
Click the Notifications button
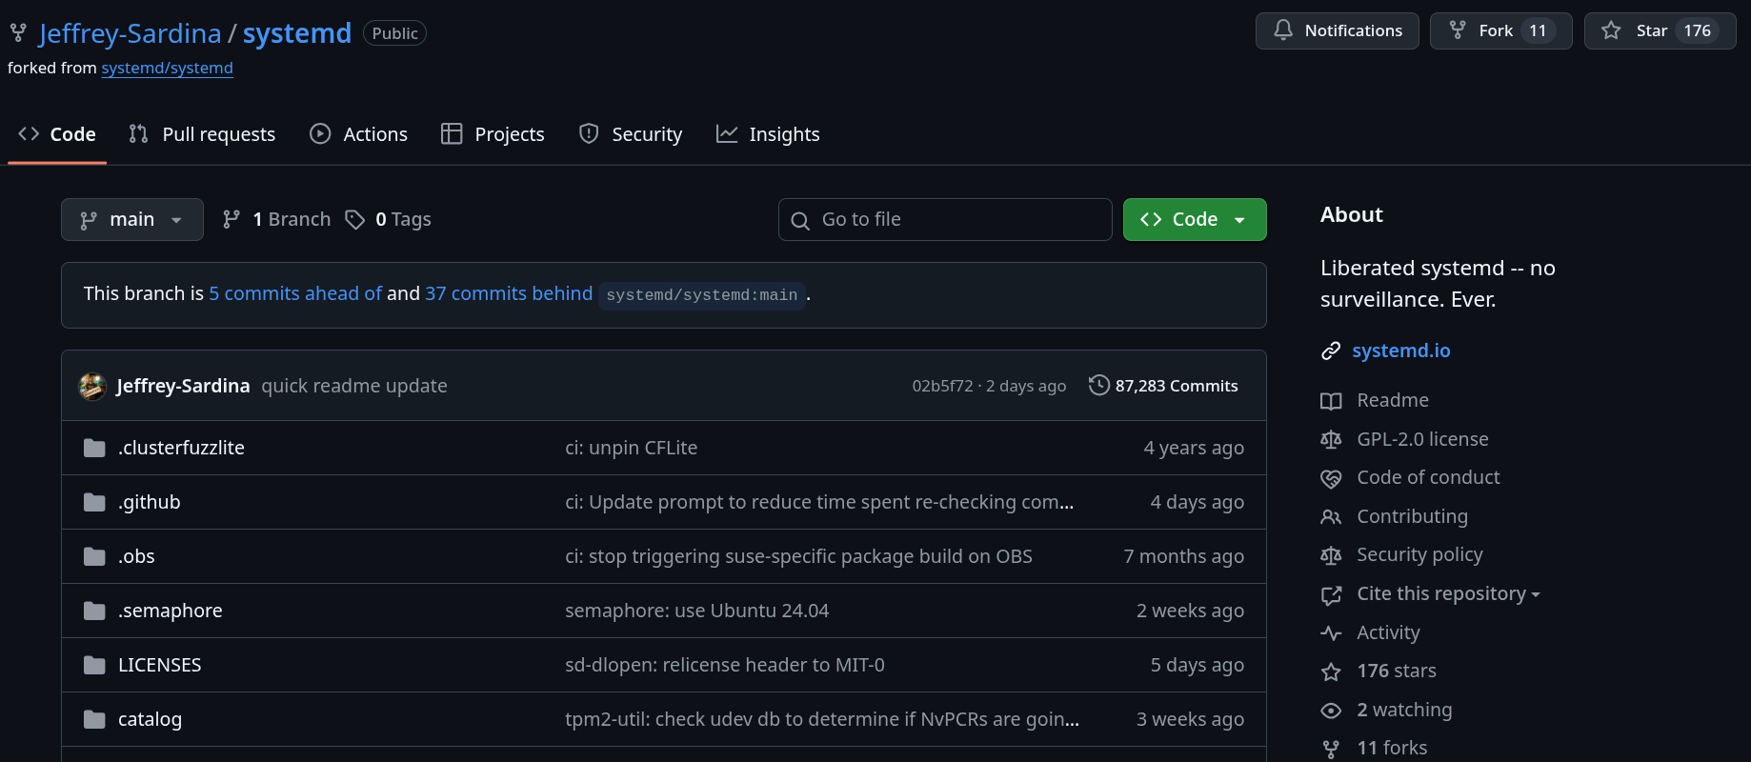pos(1338,30)
